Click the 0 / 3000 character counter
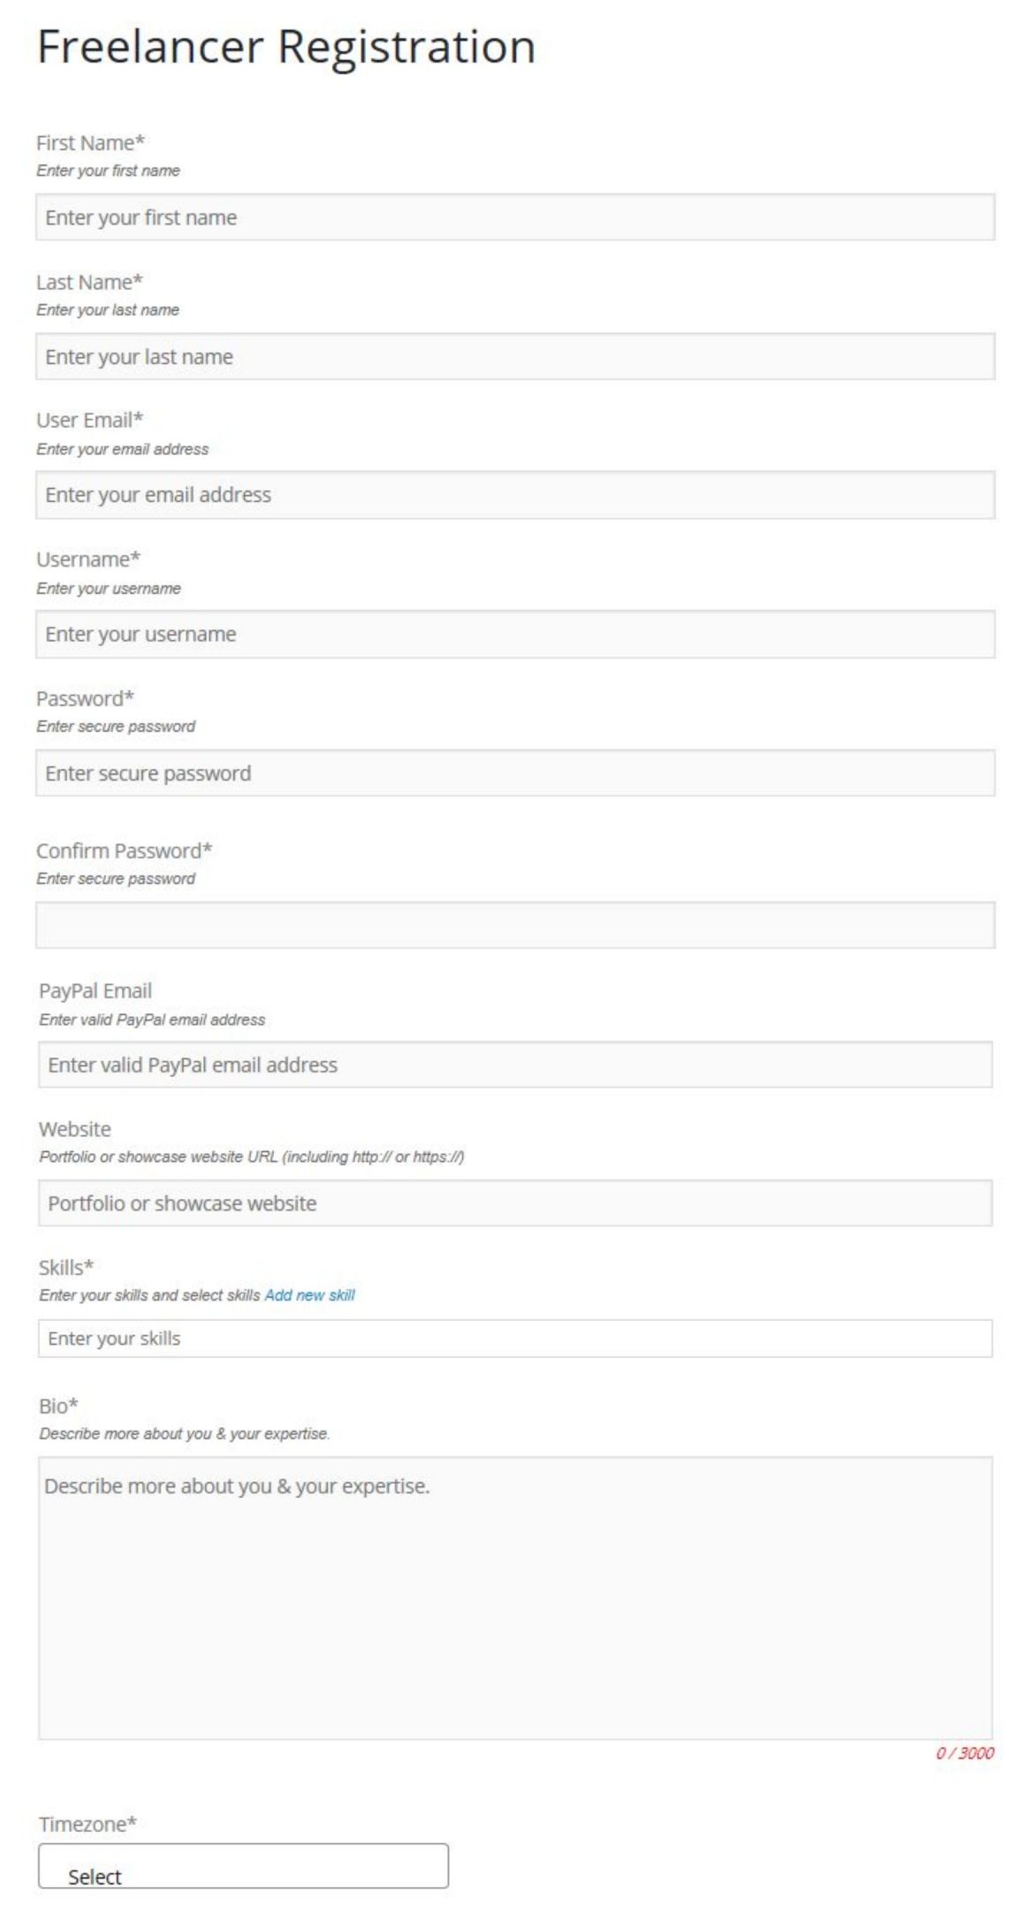 [964, 1753]
